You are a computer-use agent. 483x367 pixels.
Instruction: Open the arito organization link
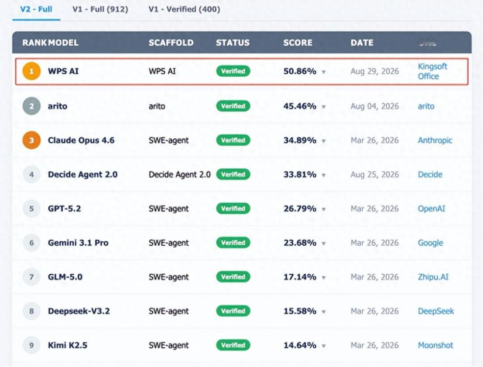click(426, 106)
